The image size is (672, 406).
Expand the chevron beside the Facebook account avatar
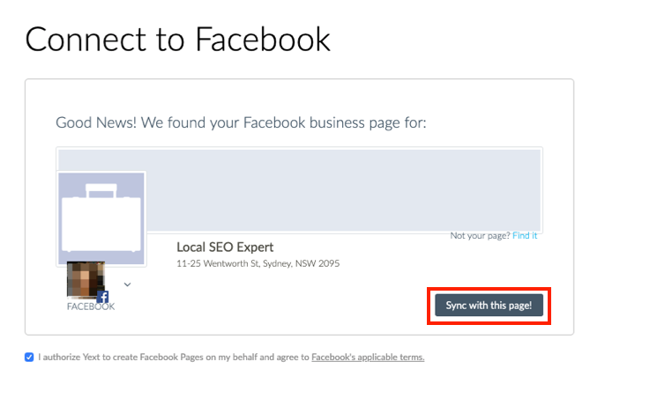pos(127,284)
